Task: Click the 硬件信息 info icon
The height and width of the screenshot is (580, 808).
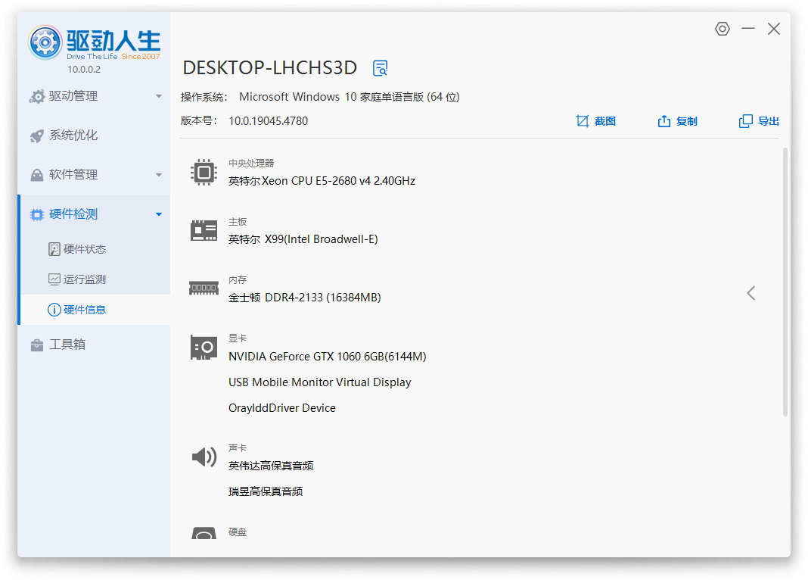Action: pyautogui.click(x=54, y=310)
